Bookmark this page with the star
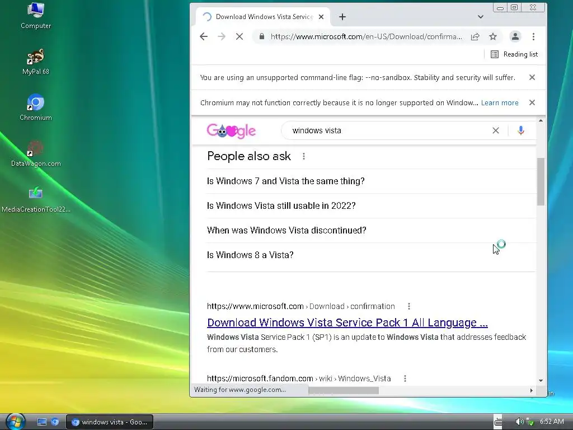 (x=493, y=36)
